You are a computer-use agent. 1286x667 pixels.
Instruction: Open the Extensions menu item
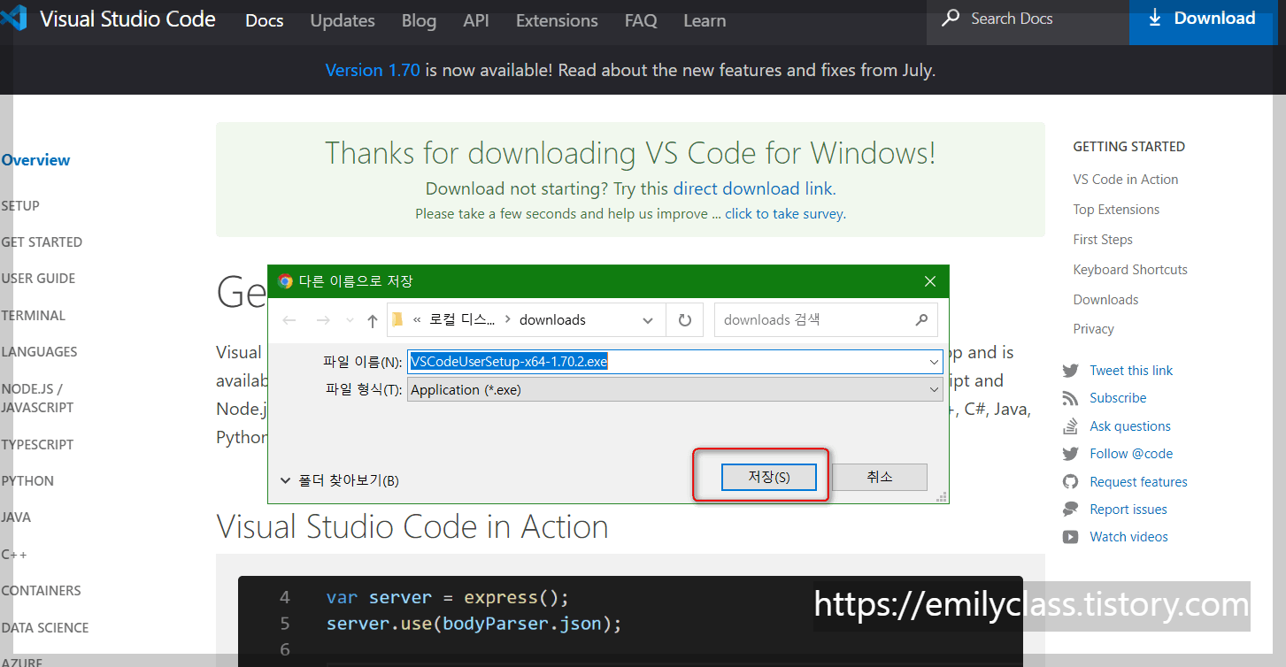tap(557, 20)
